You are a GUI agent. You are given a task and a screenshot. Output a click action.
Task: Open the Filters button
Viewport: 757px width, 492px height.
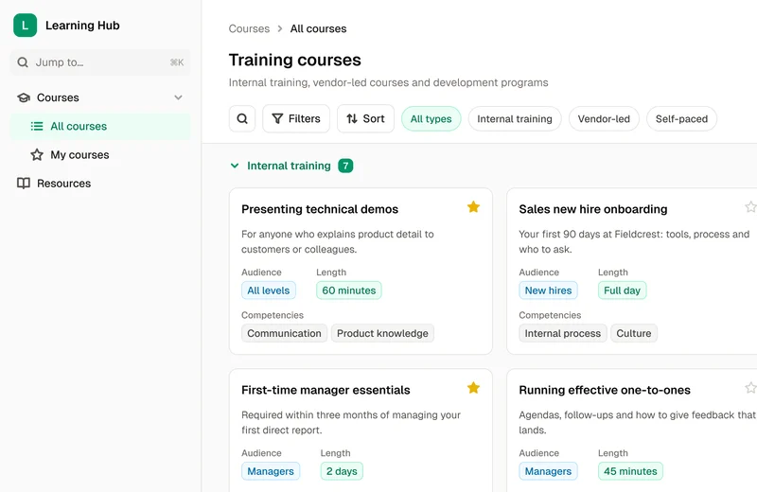tap(296, 119)
